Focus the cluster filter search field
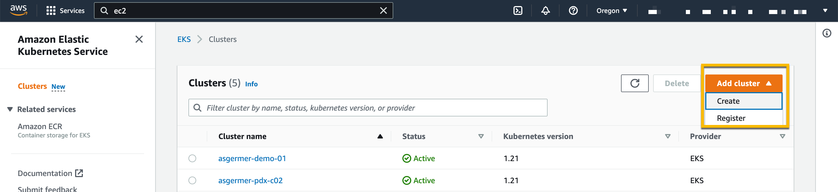 368,108
